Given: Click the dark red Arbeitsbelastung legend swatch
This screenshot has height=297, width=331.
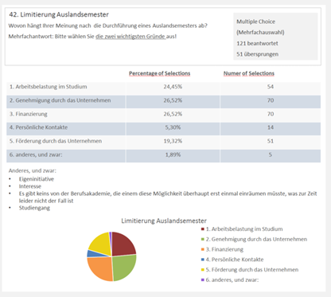Looking at the screenshot, I should click(203, 229).
